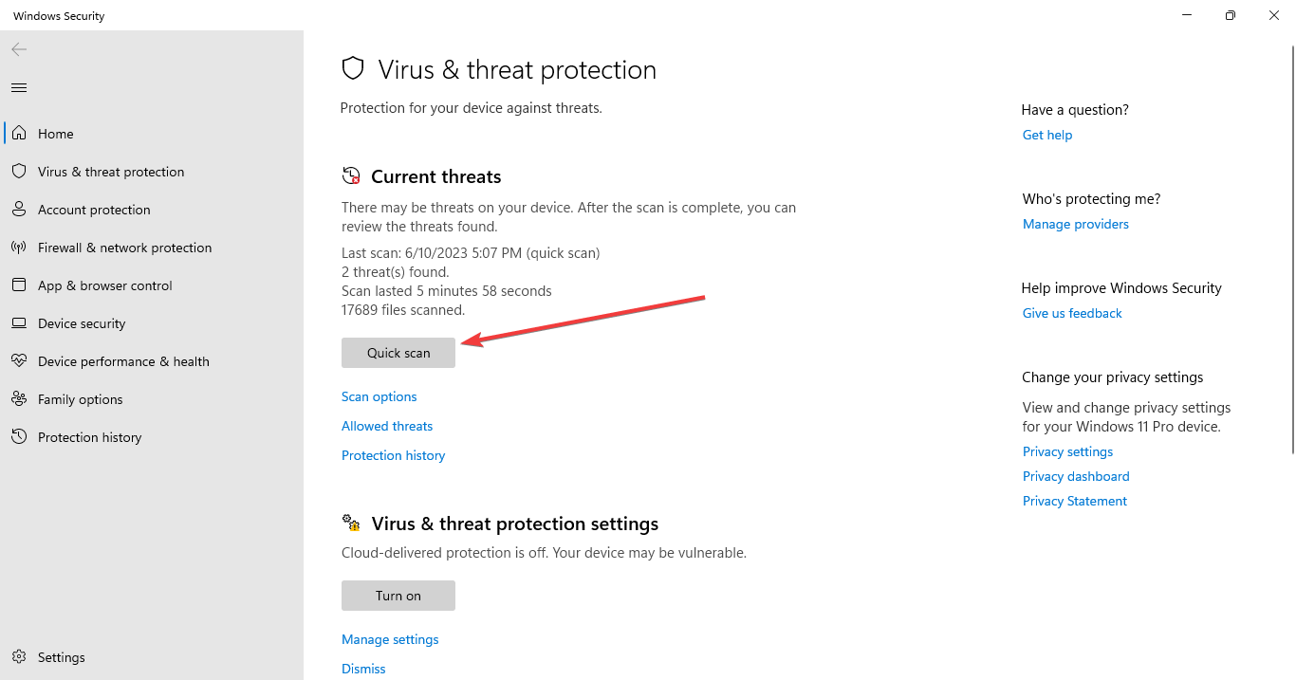Turn on Cloud-delivered protection

398,595
